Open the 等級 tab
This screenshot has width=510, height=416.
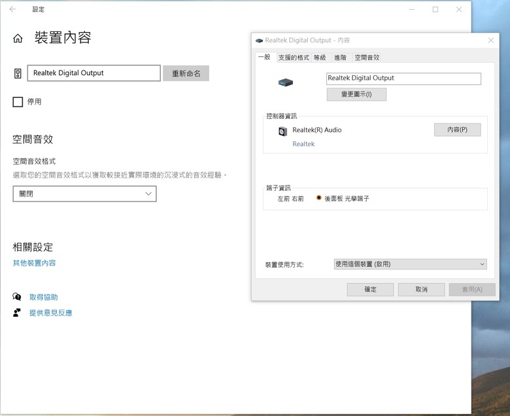[x=320, y=57]
